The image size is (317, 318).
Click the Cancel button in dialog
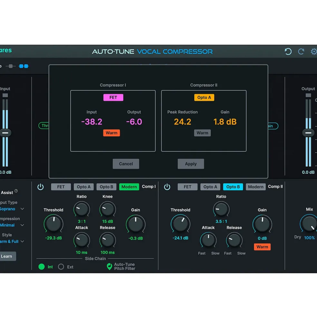tap(126, 164)
